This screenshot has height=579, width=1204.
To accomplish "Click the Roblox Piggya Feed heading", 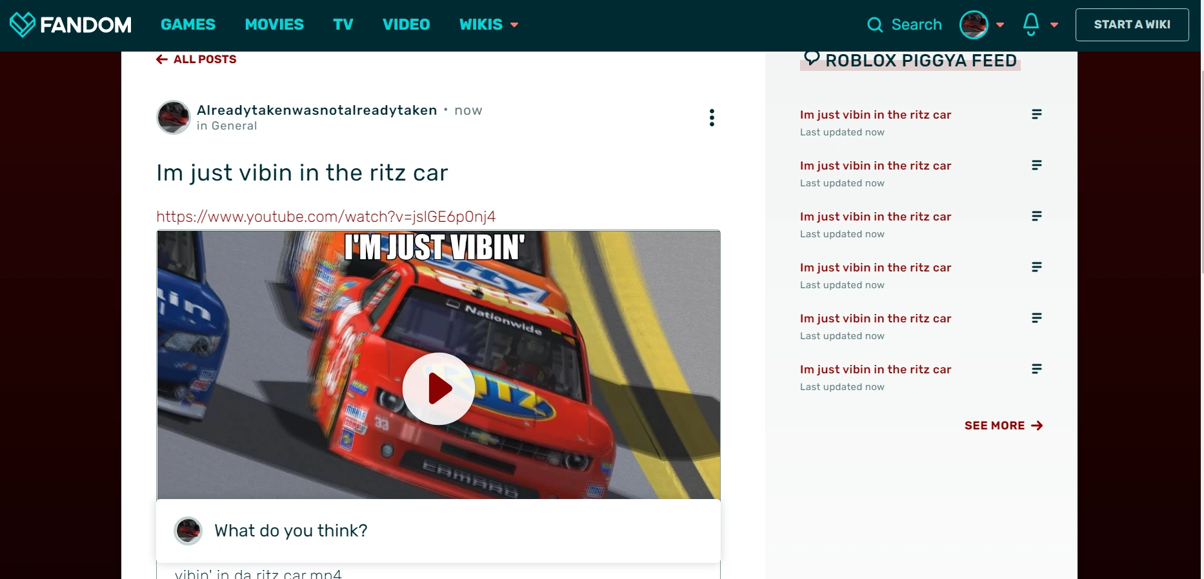I will (921, 61).
